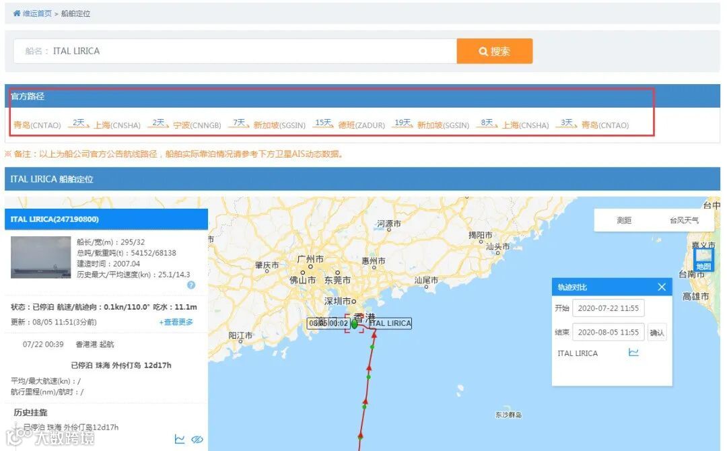727x451 pixels.
Task: Click the blue help question icon
Action: [191, 285]
